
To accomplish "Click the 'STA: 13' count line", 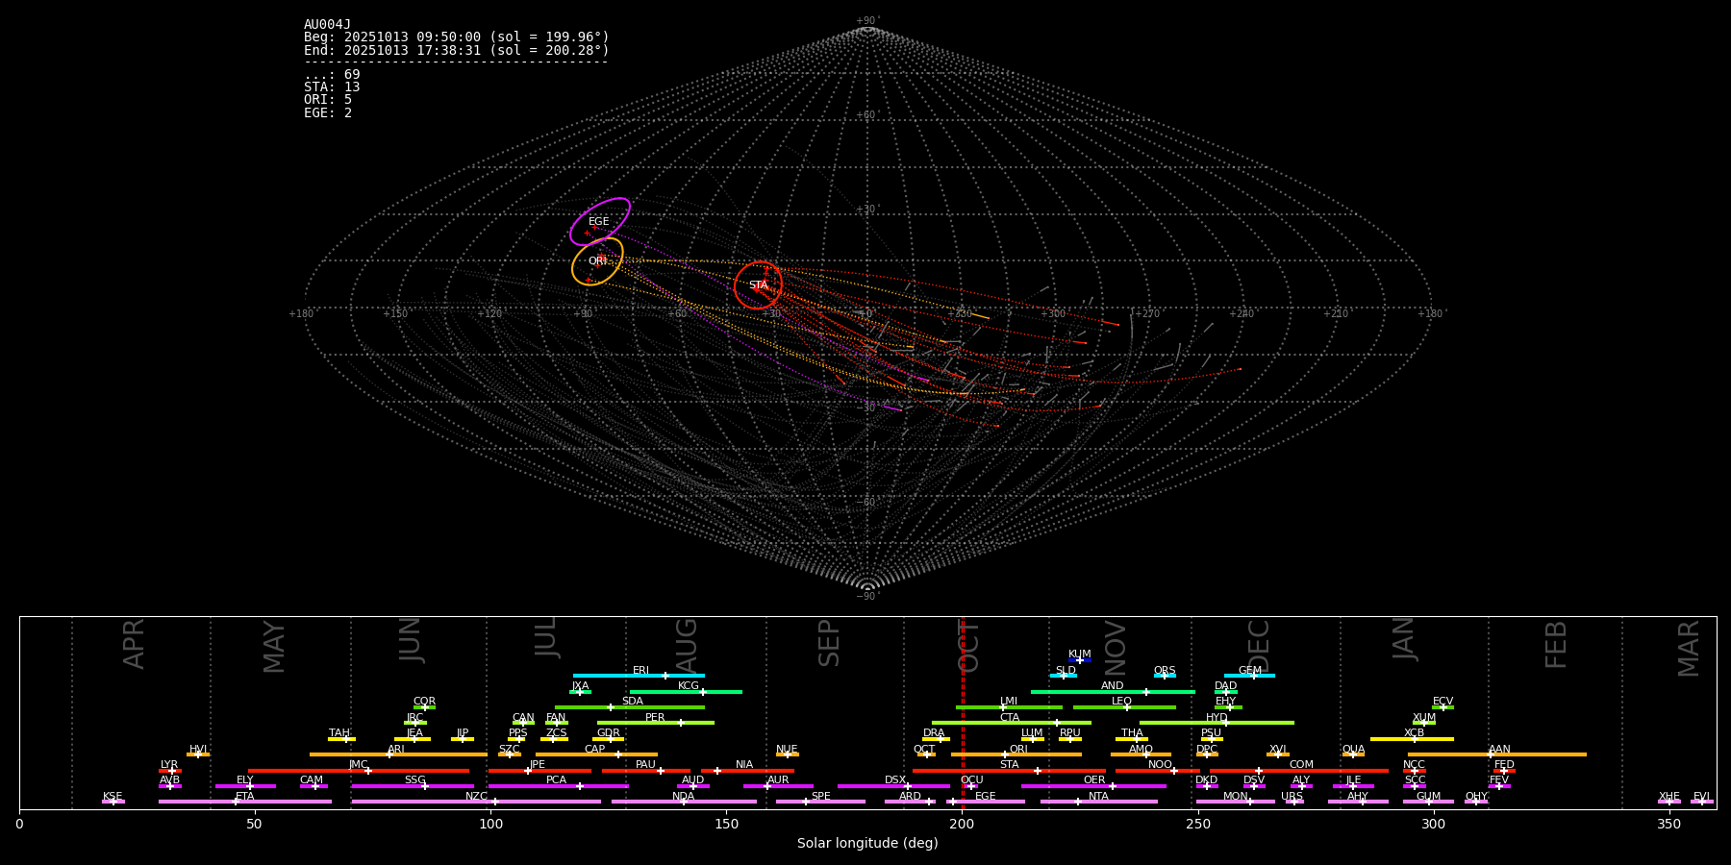I will click(x=332, y=87).
